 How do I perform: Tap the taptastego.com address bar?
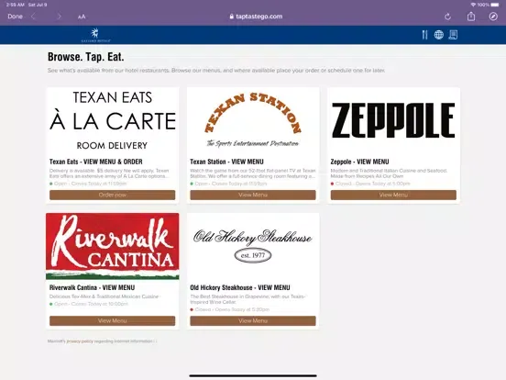click(256, 17)
